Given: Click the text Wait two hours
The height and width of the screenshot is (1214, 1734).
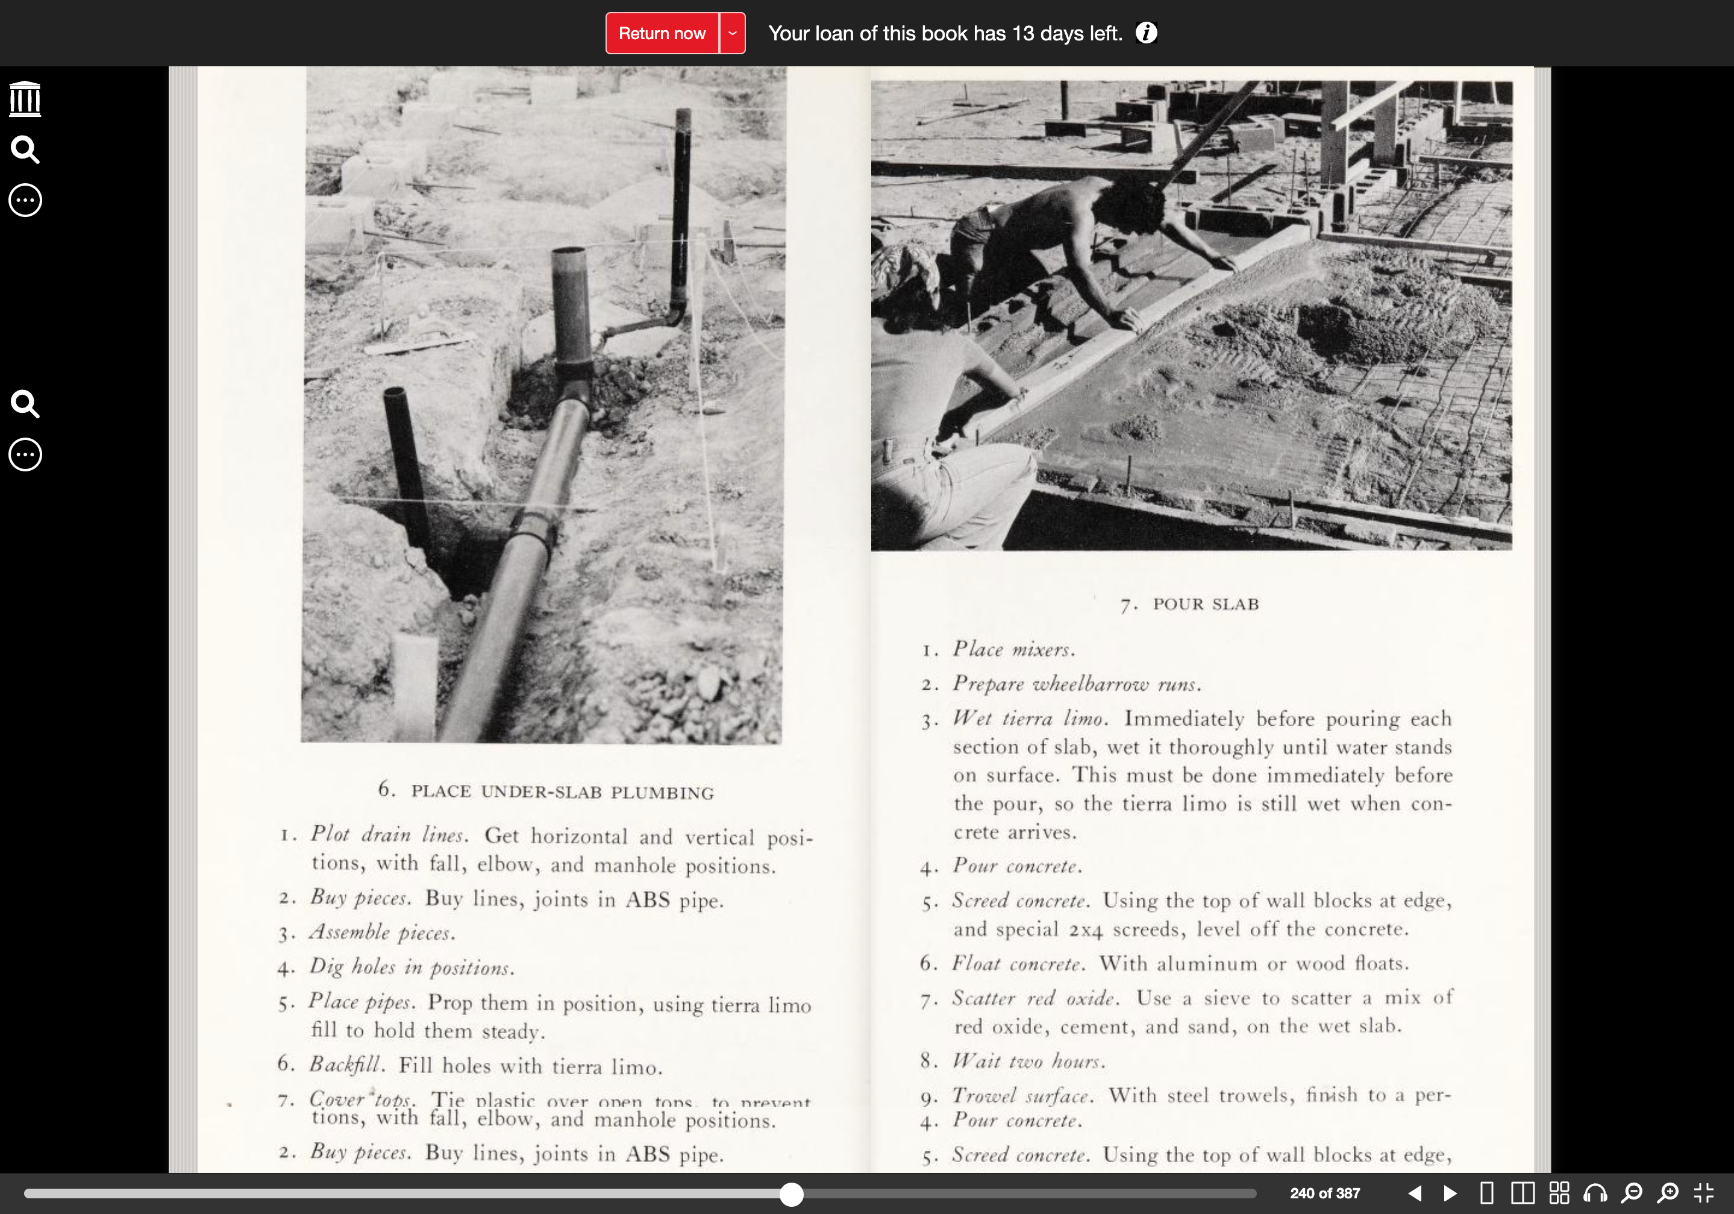Looking at the screenshot, I should pyautogui.click(x=1028, y=1061).
